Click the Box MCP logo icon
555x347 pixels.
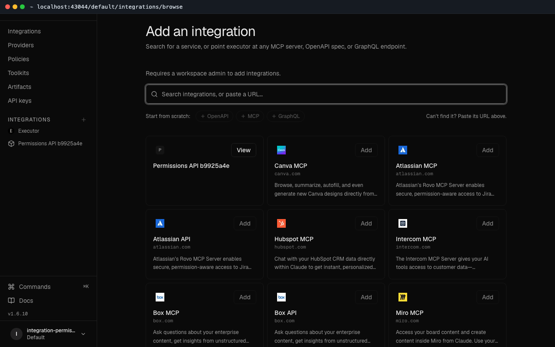[160, 297]
